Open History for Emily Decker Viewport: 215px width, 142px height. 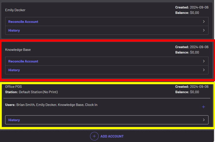[14, 31]
